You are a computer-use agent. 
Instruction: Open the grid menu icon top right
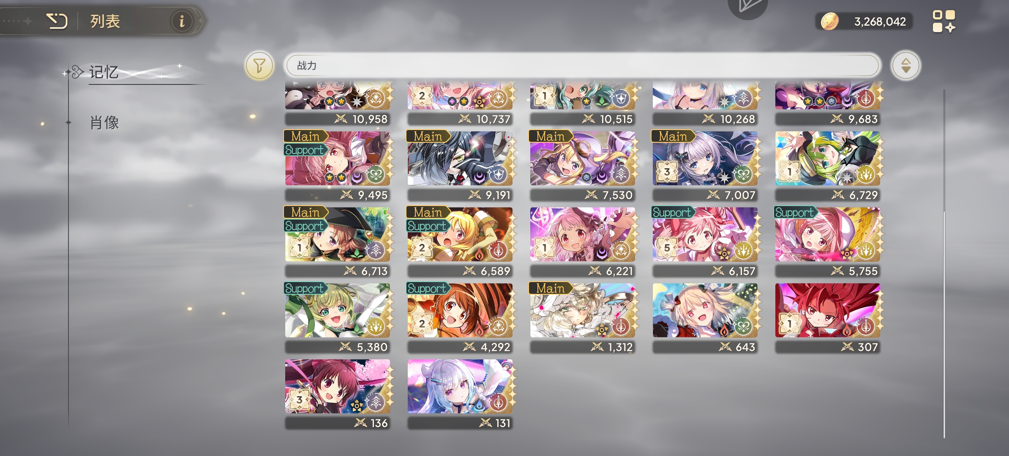pos(944,22)
